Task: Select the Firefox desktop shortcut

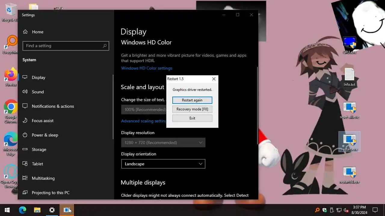Action: [11, 77]
